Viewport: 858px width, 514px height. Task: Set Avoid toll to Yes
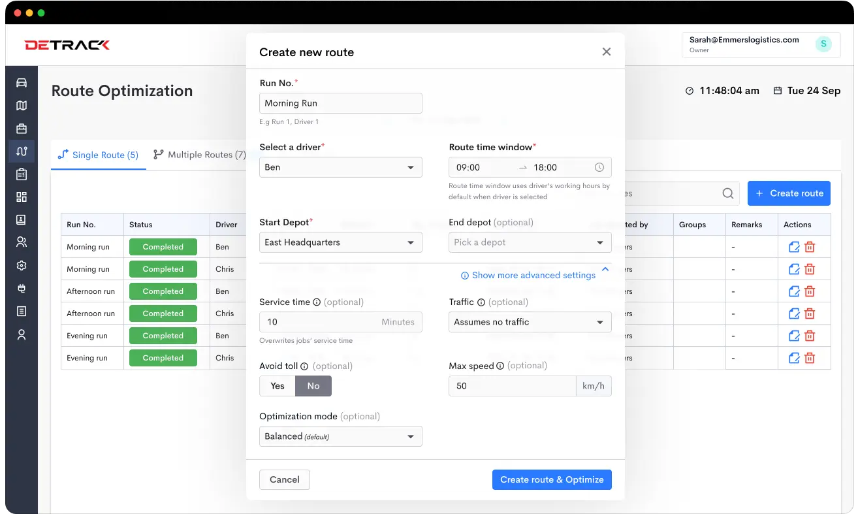pos(278,386)
